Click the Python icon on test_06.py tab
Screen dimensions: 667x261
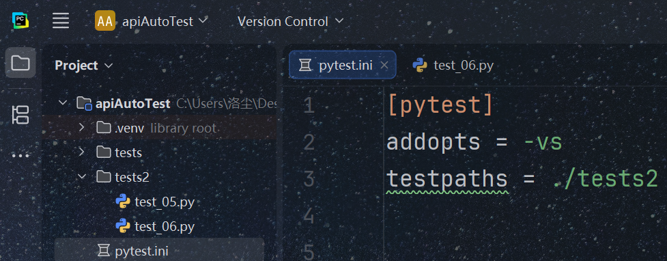pos(420,65)
